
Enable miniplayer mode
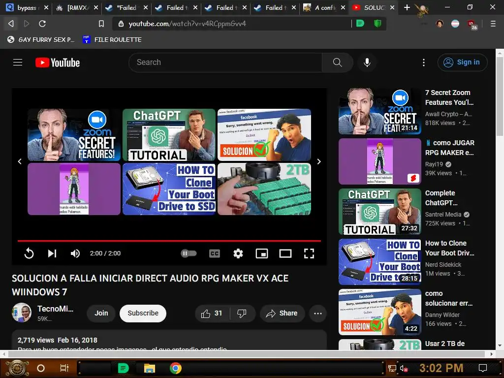(x=262, y=253)
